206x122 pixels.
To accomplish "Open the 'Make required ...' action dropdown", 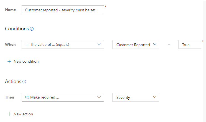I will point(63,97).
